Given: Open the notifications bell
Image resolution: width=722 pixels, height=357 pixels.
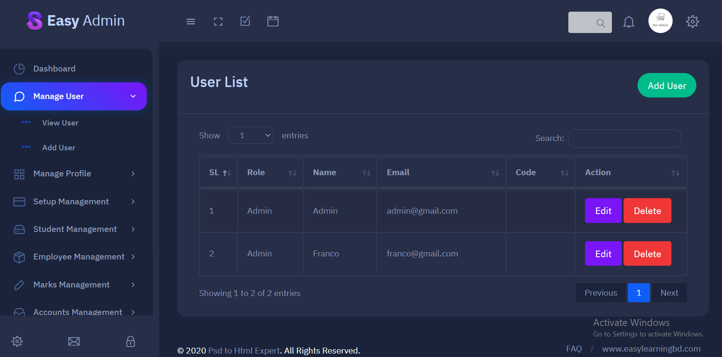Looking at the screenshot, I should [629, 22].
